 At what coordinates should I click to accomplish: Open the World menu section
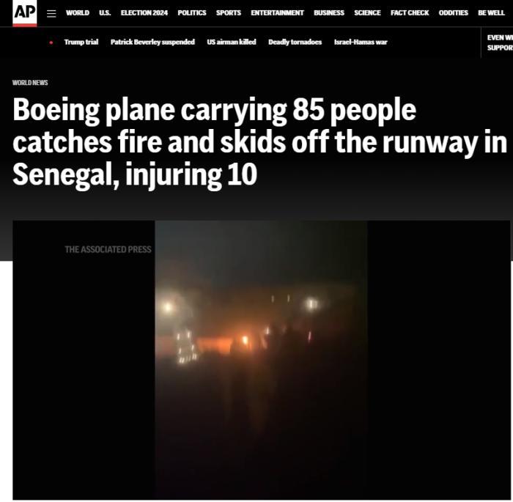(x=78, y=12)
